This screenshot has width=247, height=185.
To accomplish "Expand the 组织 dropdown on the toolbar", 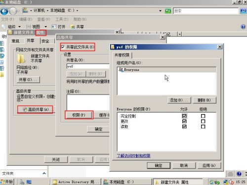I will pyautogui.click(x=19, y=27).
